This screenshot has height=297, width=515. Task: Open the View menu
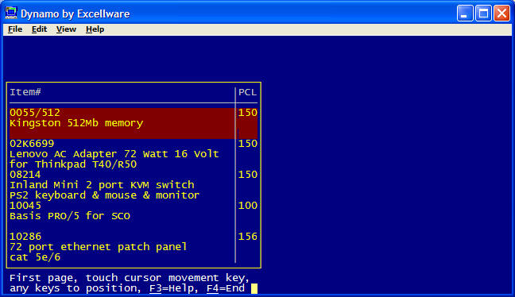(x=66, y=29)
